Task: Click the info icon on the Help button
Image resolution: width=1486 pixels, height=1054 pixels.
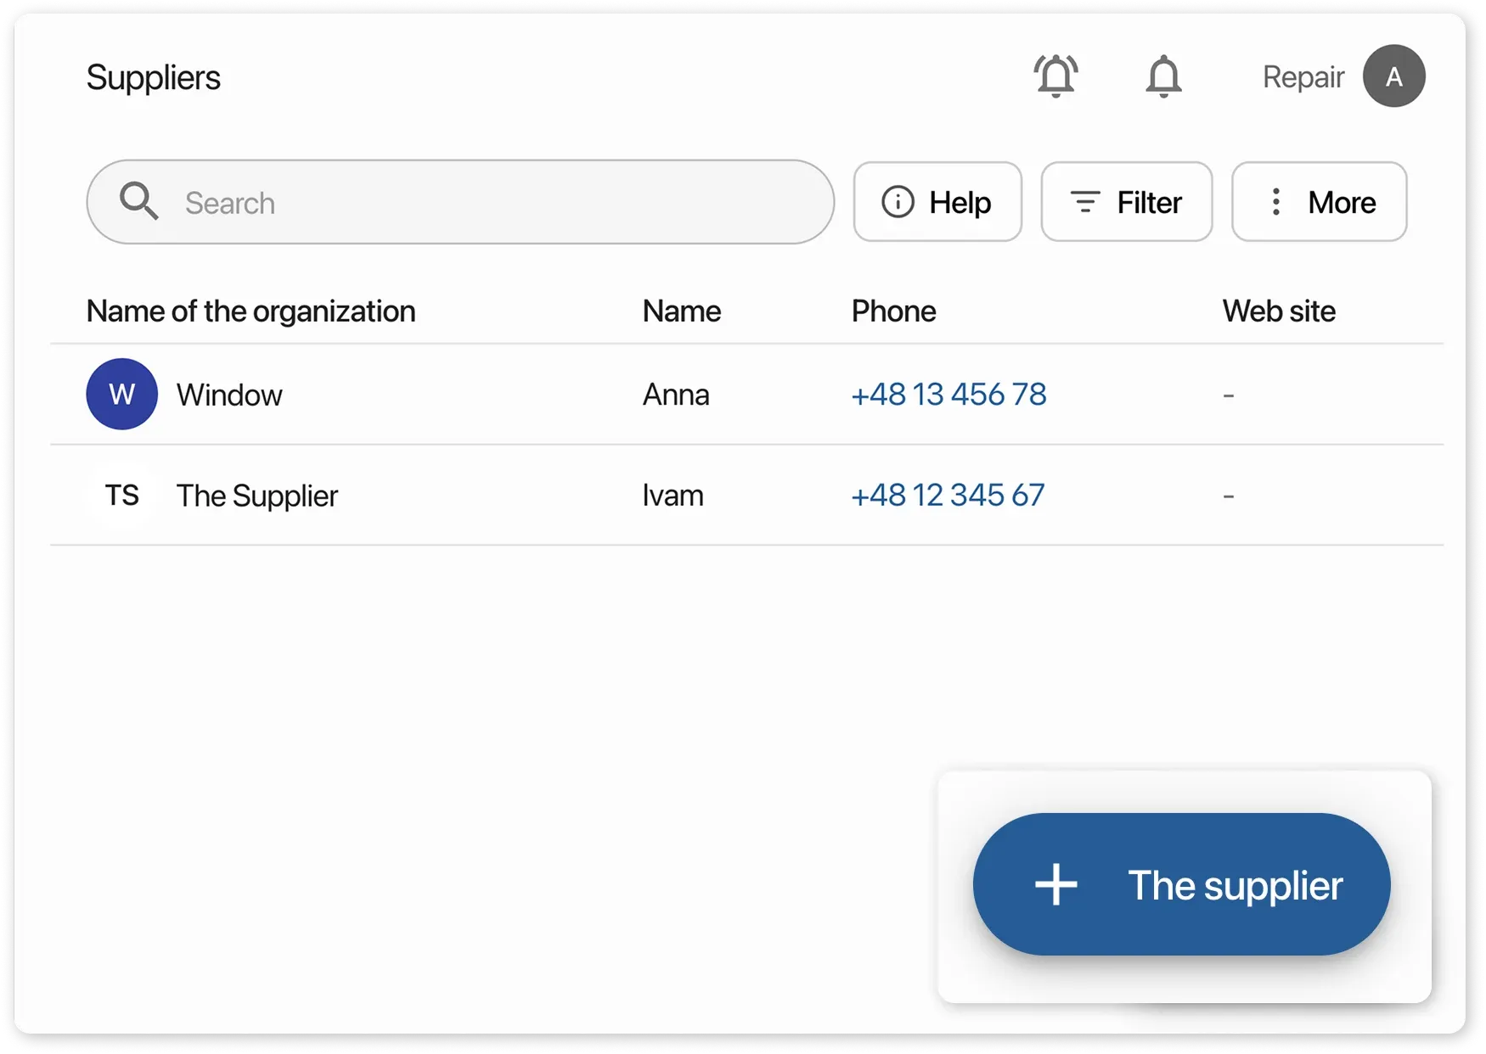Action: pyautogui.click(x=898, y=202)
